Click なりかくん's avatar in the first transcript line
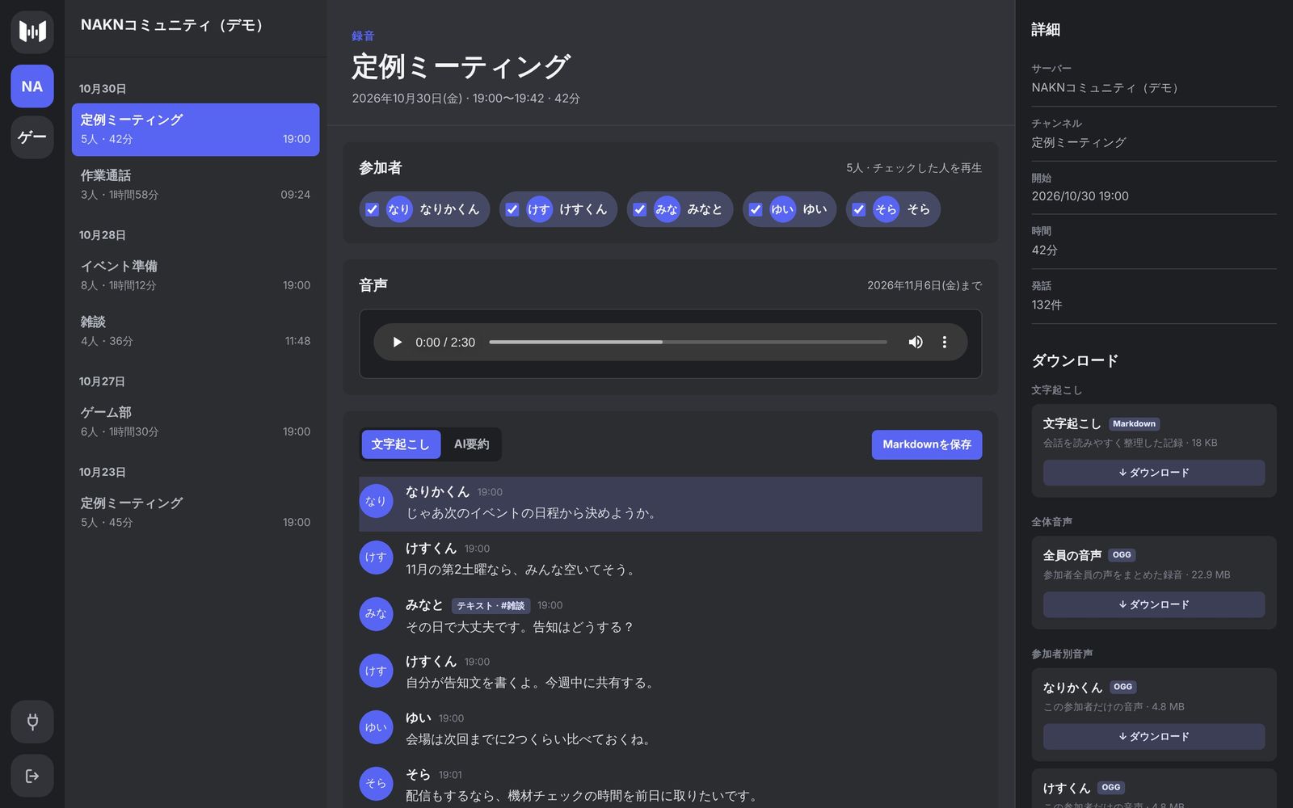 [376, 501]
